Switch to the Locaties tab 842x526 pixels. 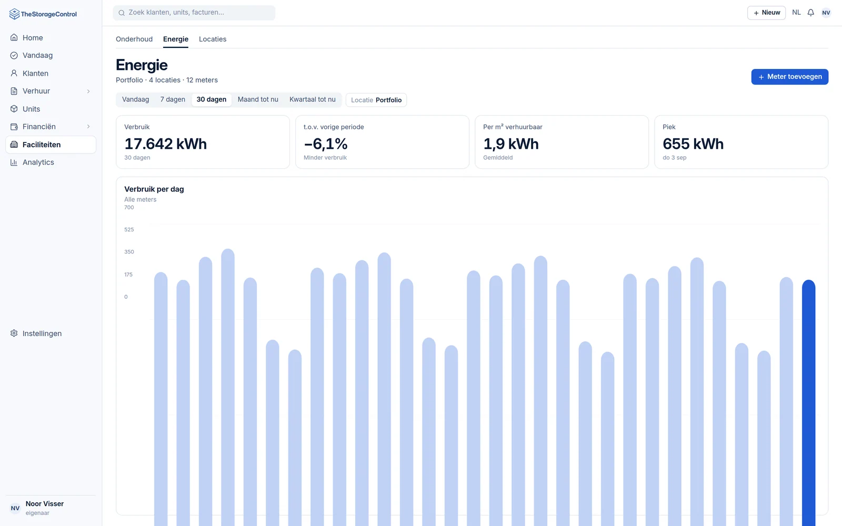click(213, 39)
